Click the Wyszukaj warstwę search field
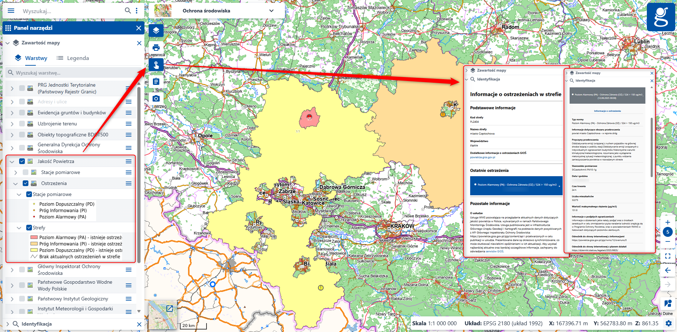Viewport: 677px width, 332px height. click(x=71, y=73)
